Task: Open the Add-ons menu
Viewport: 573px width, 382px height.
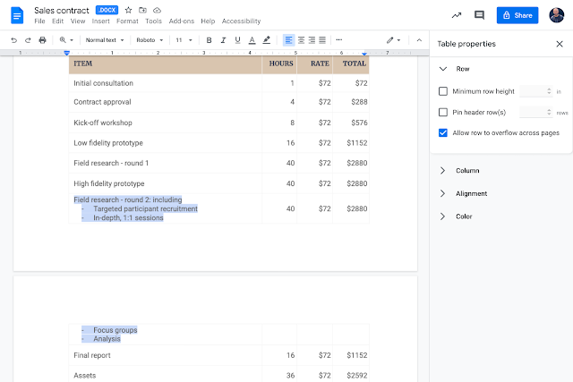Action: coord(182,21)
